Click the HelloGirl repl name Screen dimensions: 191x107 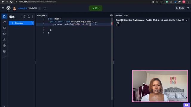pyautogui.click(x=33, y=8)
